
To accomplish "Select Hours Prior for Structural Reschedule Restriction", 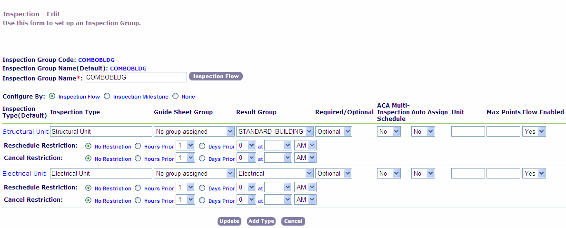I will [138, 146].
